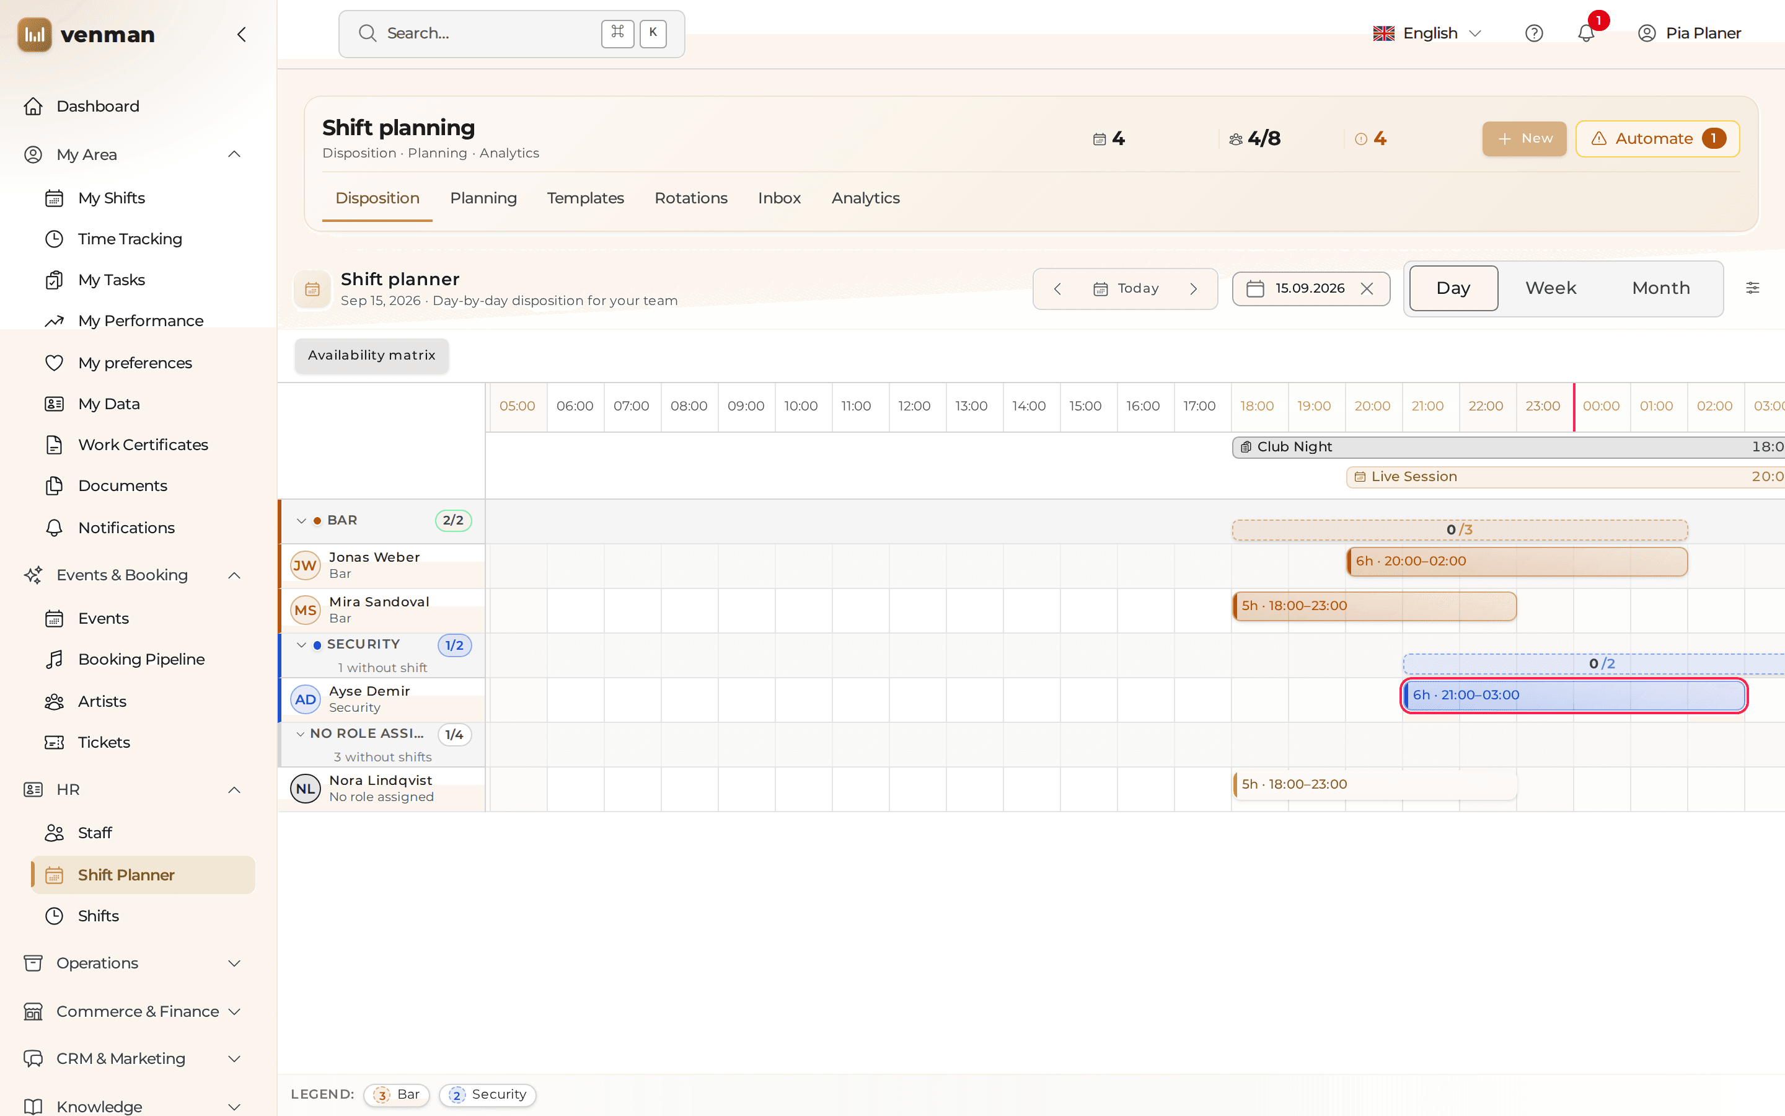The width and height of the screenshot is (1785, 1116).
Task: Go to previous day arrow
Action: click(x=1057, y=288)
